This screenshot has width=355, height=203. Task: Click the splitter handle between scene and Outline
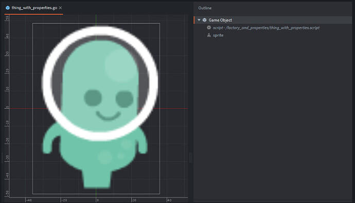190,157
